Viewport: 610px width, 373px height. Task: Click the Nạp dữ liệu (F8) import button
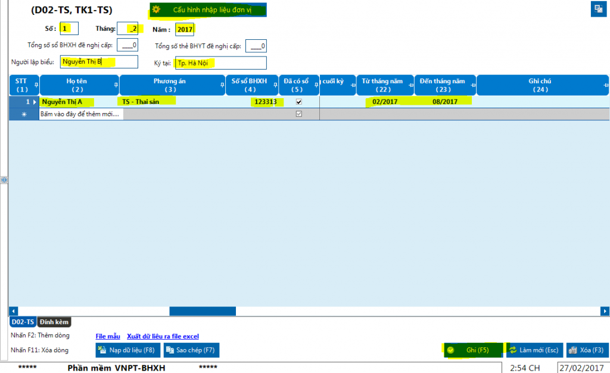tap(127, 350)
